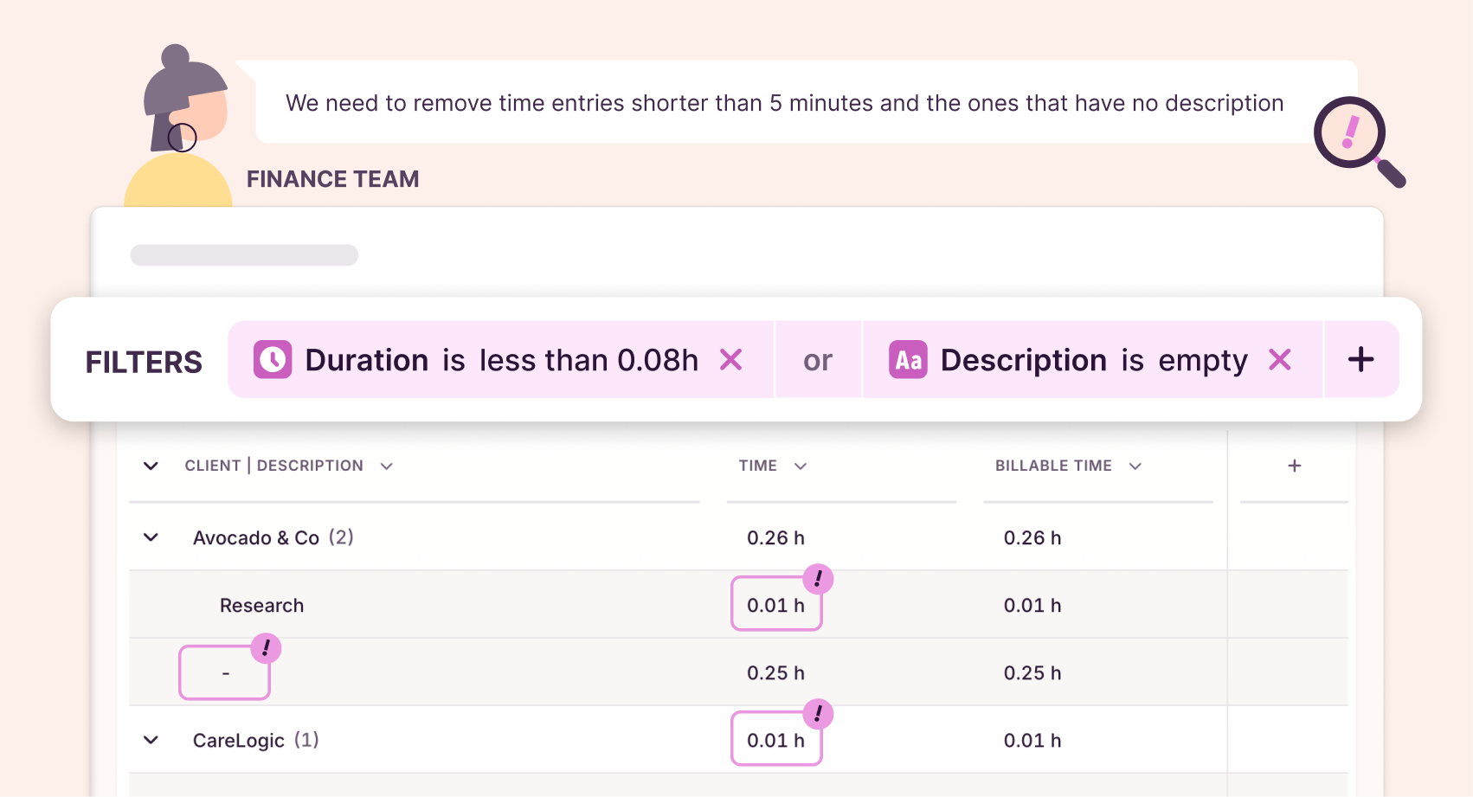Open the TIME column dropdown
This screenshot has height=797, width=1473.
tap(801, 466)
